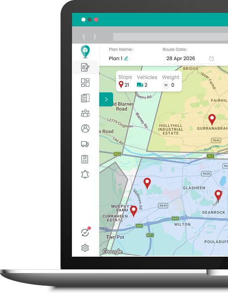Click the Weight W icon
228x294 pixels.
(x=166, y=85)
